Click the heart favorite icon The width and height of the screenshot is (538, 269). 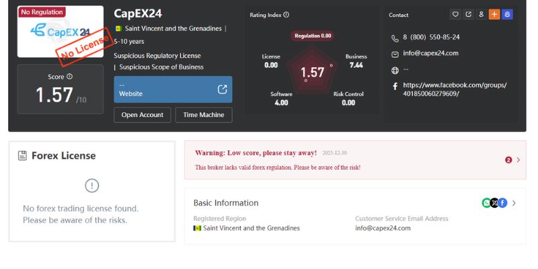pos(455,14)
